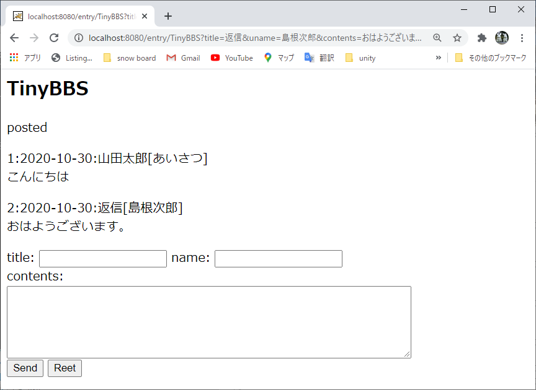Click the browser back arrow
The width and height of the screenshot is (536, 390).
point(14,38)
